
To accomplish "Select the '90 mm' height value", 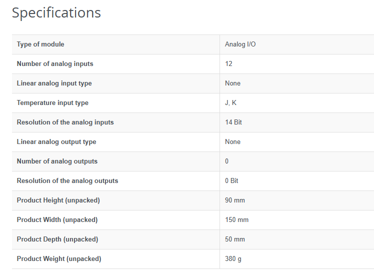I will coord(235,200).
